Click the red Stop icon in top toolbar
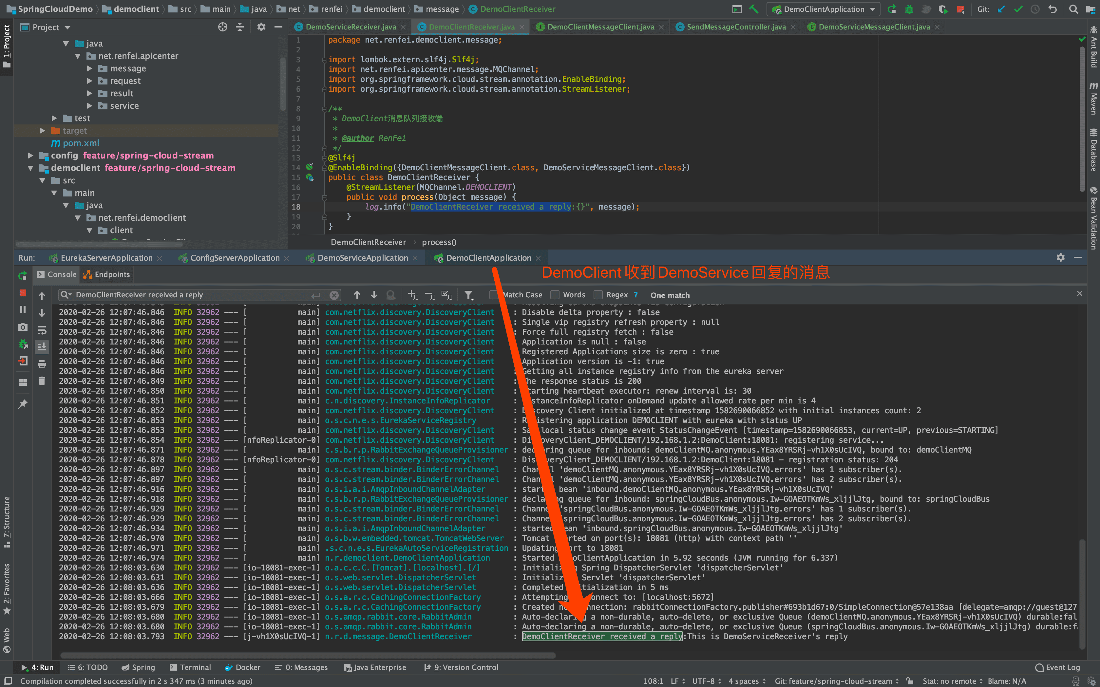The width and height of the screenshot is (1100, 687). 960,9
